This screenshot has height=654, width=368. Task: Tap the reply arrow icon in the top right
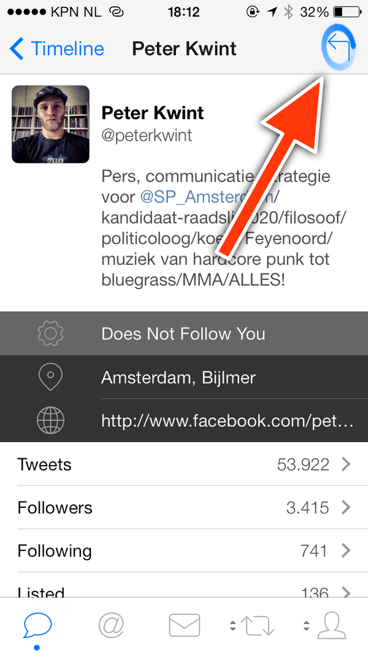338,47
